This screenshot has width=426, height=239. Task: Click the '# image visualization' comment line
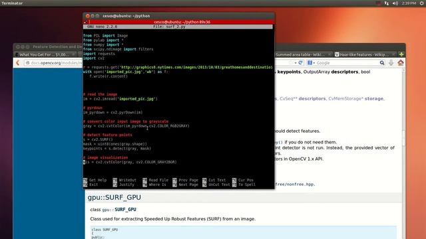tap(105, 157)
